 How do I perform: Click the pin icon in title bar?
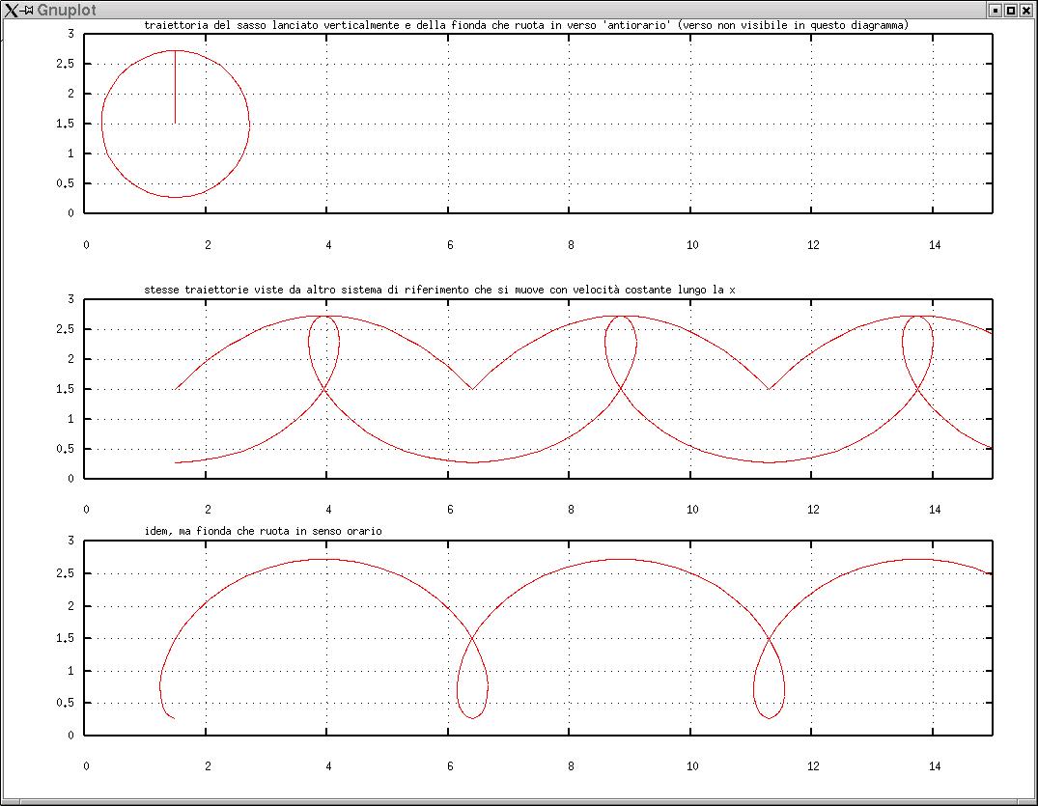click(x=26, y=10)
